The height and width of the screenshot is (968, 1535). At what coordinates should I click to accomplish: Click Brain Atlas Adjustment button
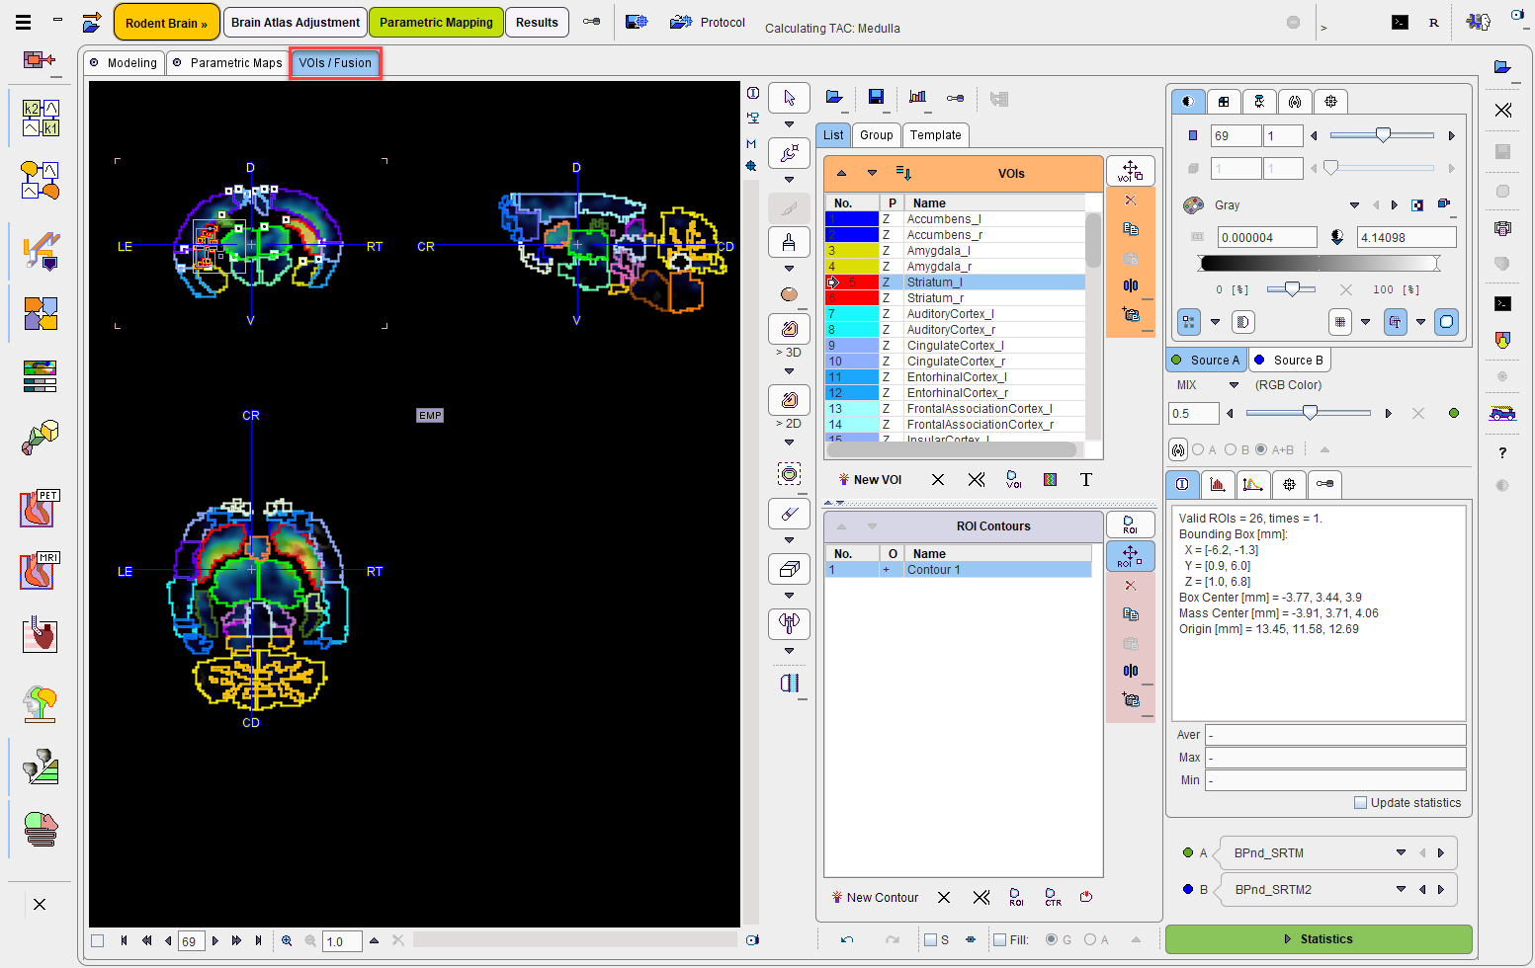click(295, 22)
